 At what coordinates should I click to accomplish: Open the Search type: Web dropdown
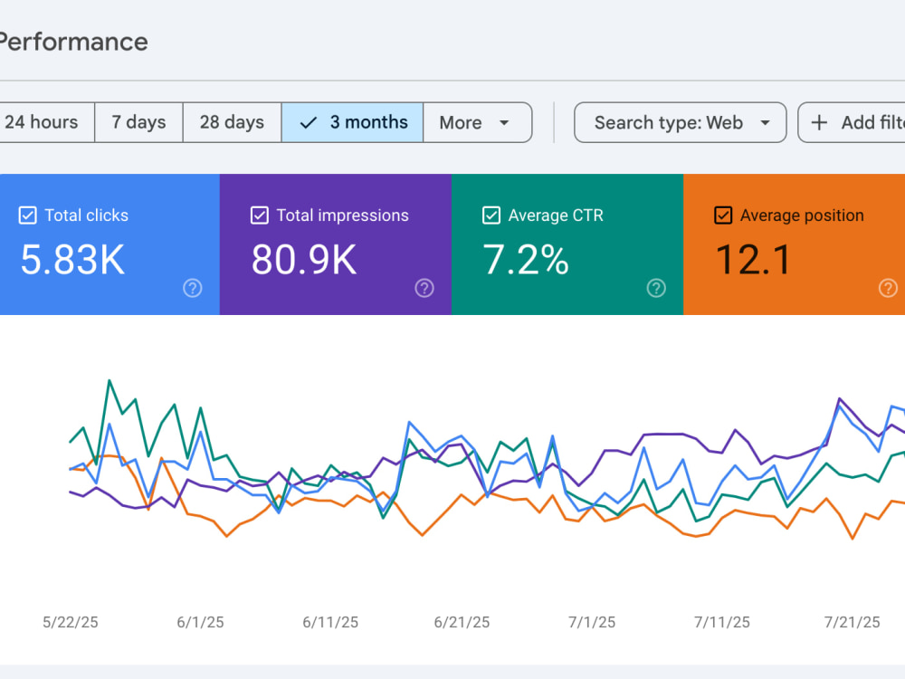[x=680, y=122]
